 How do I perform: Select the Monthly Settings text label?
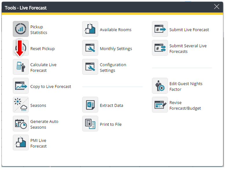[116, 49]
